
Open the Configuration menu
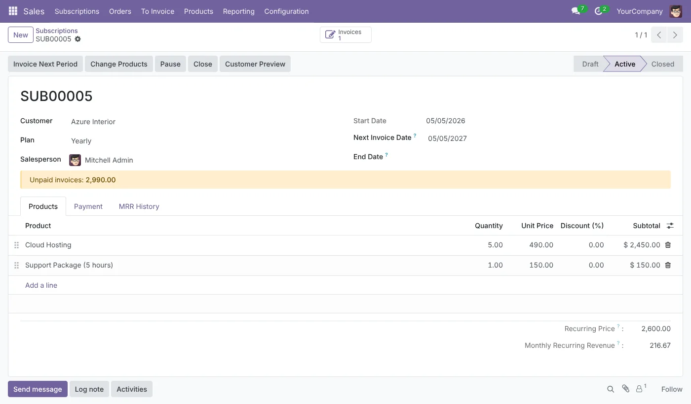[286, 11]
